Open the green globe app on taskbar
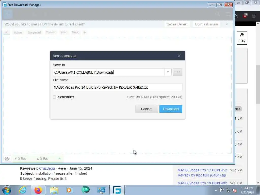This screenshot has height=195, width=260. point(85,190)
